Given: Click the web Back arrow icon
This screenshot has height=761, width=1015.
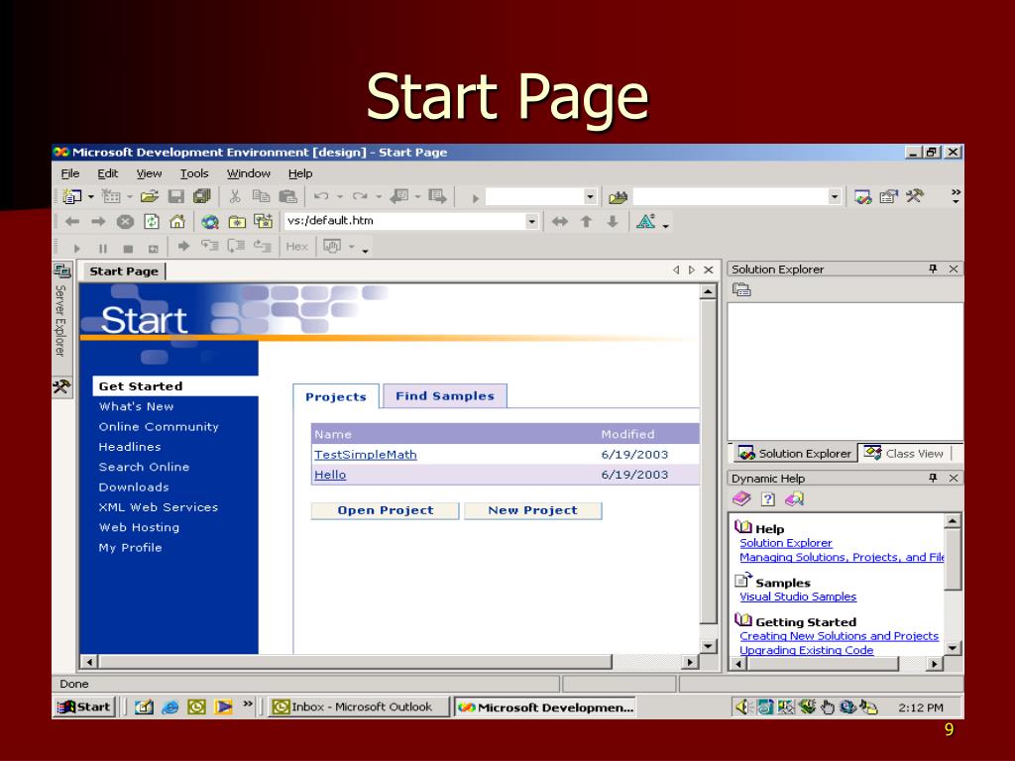Looking at the screenshot, I should (x=71, y=221).
